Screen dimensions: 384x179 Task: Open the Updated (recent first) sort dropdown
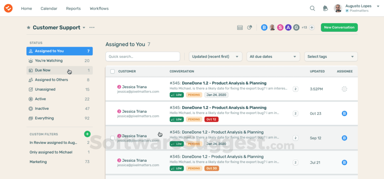[x=215, y=56]
